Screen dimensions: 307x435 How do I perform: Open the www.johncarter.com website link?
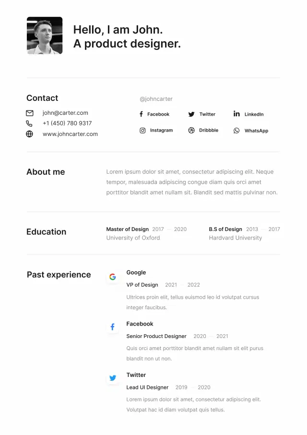point(70,134)
